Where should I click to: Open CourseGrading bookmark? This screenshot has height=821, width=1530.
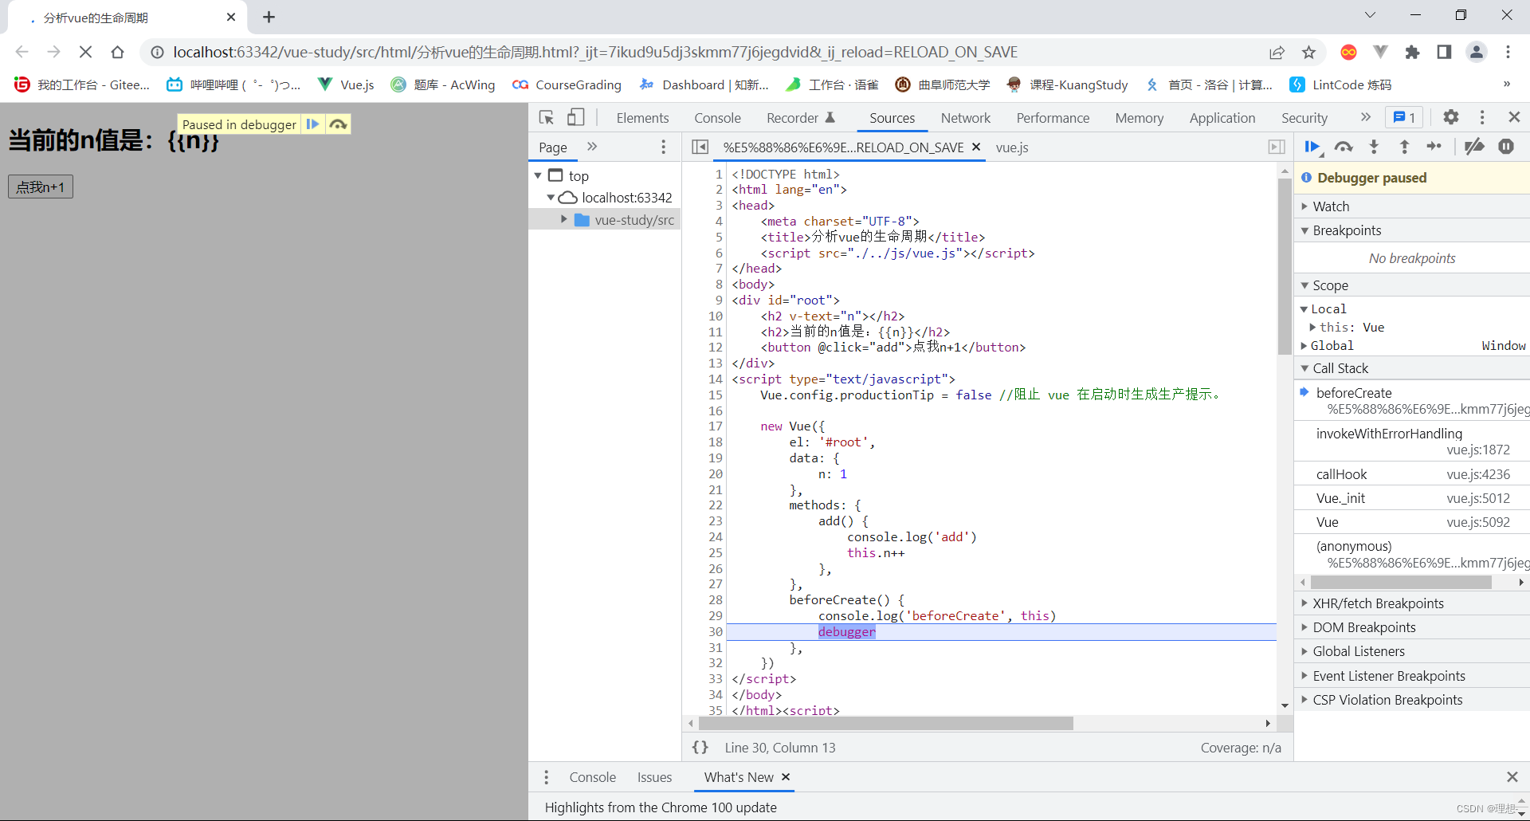567,84
